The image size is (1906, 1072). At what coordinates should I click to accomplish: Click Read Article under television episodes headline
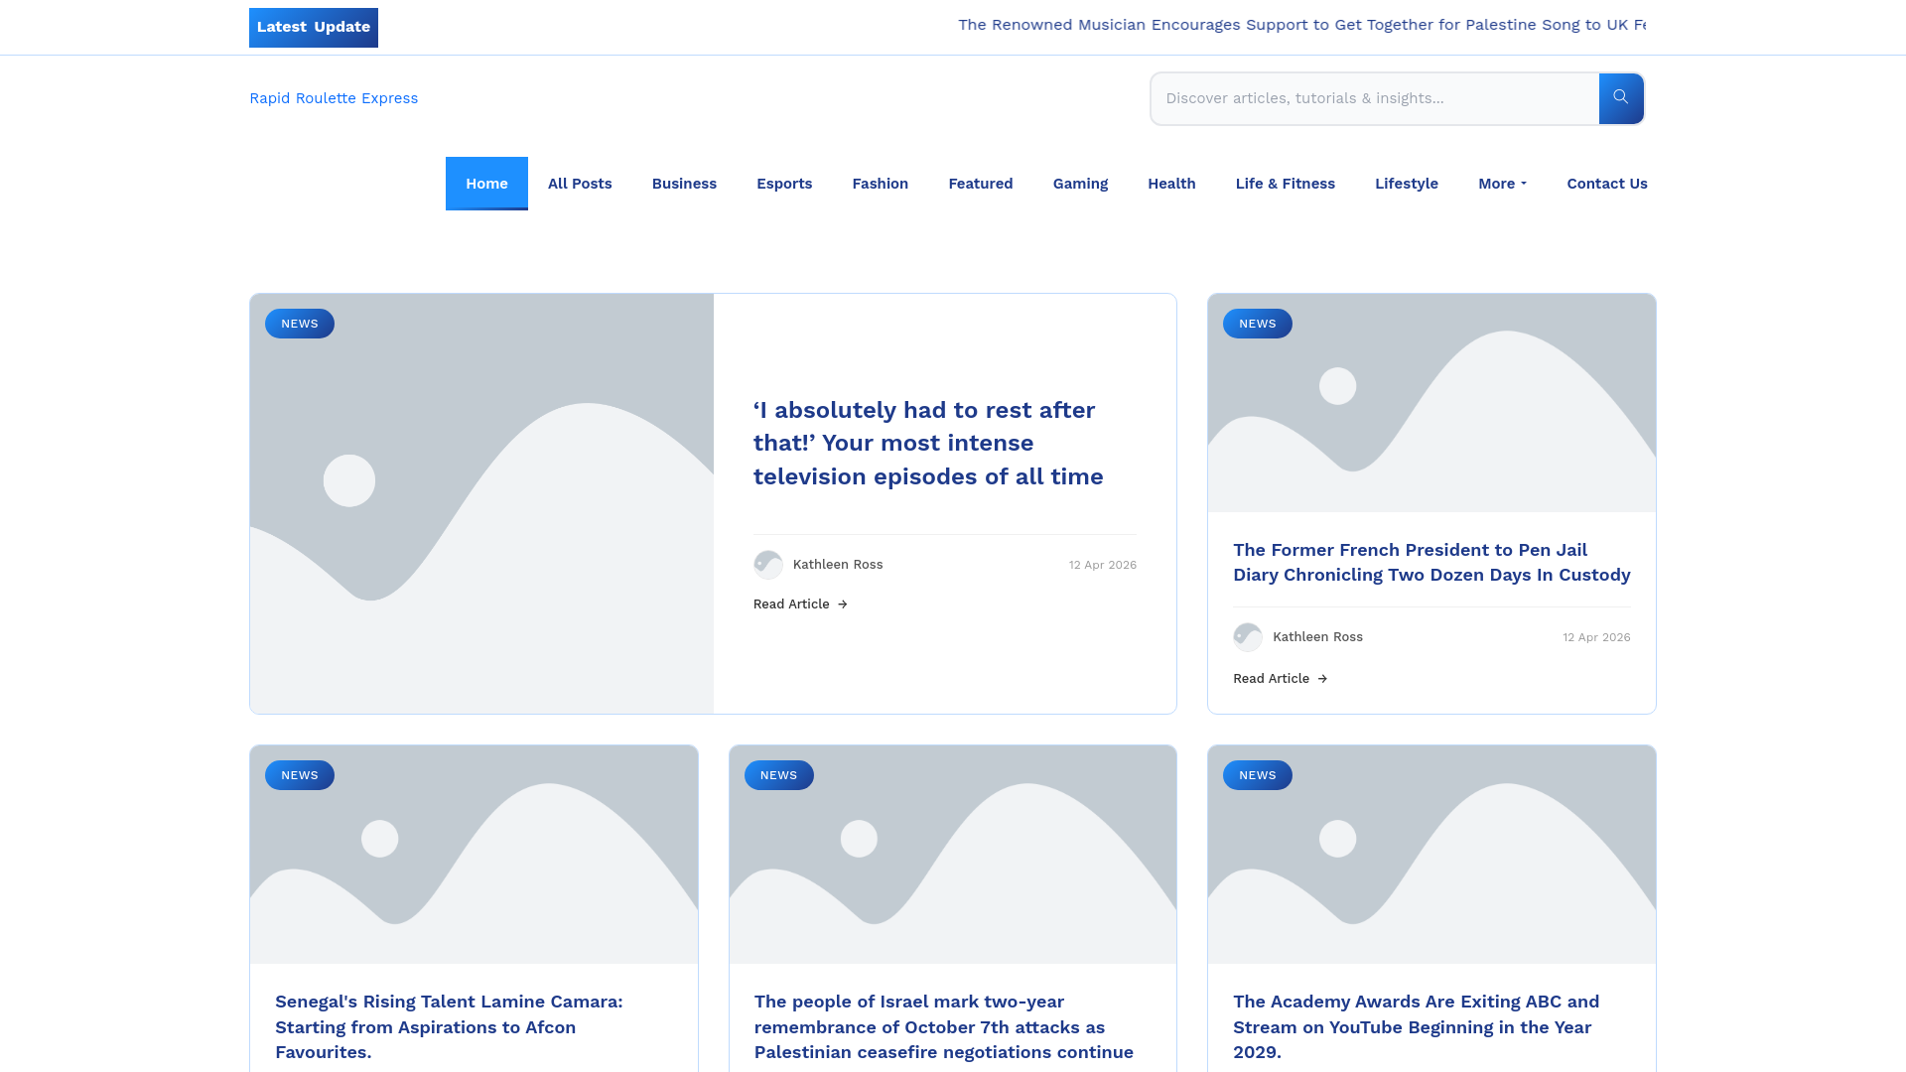tap(799, 604)
